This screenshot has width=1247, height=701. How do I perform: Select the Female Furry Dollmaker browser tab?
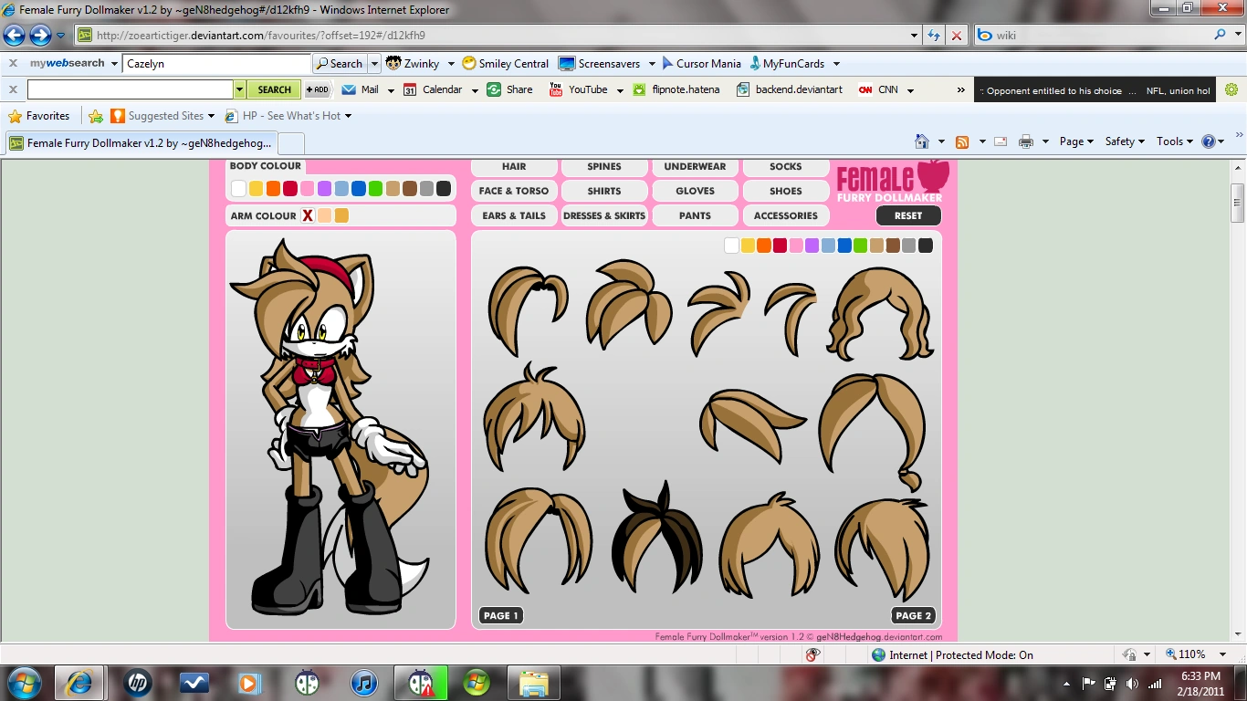141,143
